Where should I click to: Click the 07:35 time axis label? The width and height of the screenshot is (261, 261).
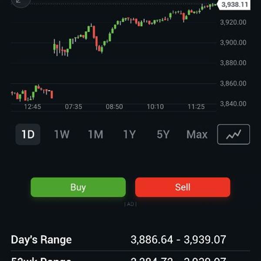point(74,107)
